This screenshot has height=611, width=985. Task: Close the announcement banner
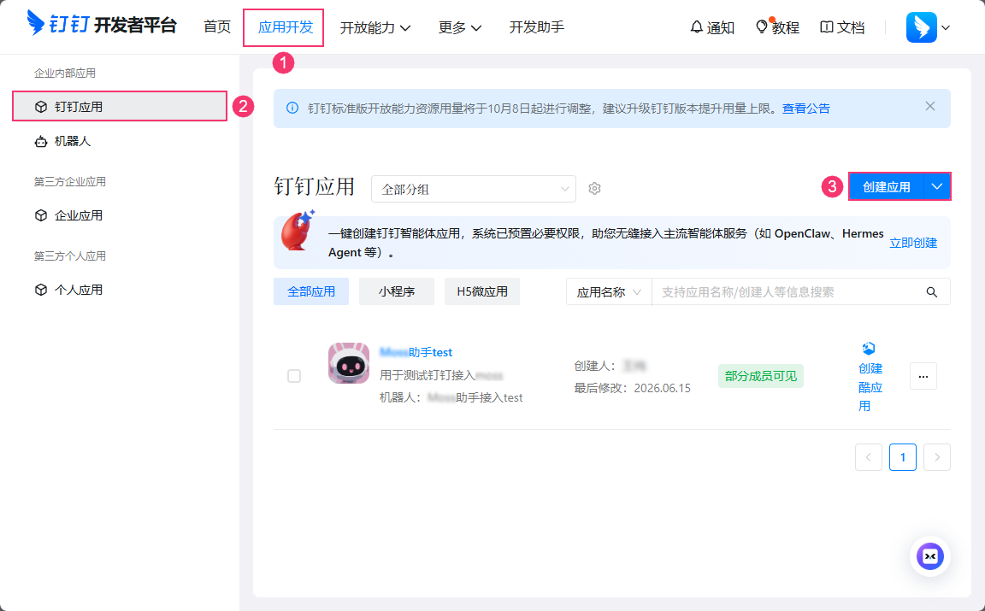[x=930, y=107]
